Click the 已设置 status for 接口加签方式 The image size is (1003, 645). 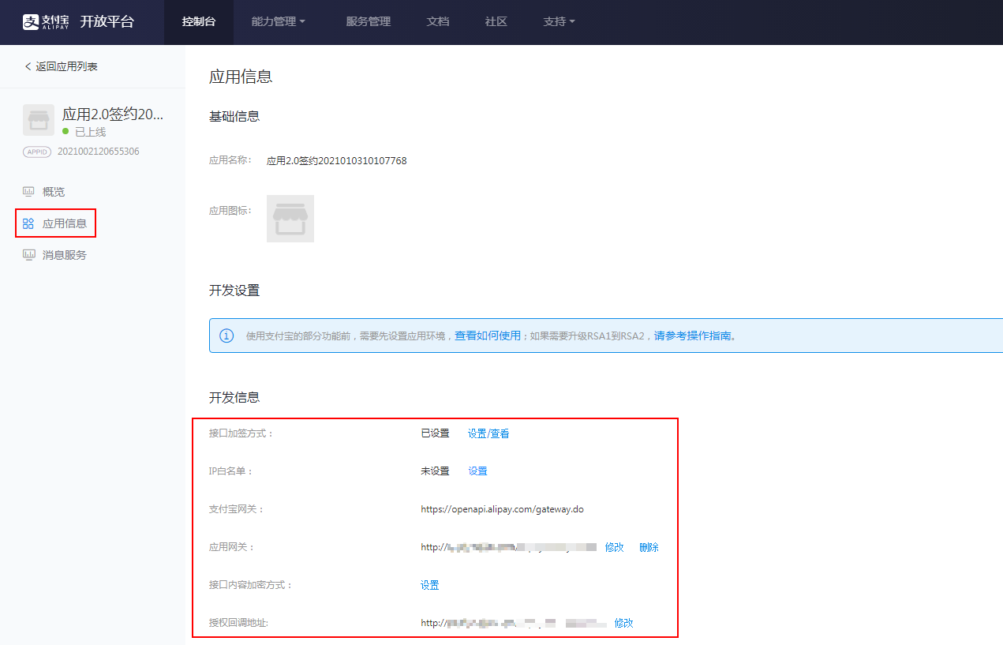(x=435, y=433)
